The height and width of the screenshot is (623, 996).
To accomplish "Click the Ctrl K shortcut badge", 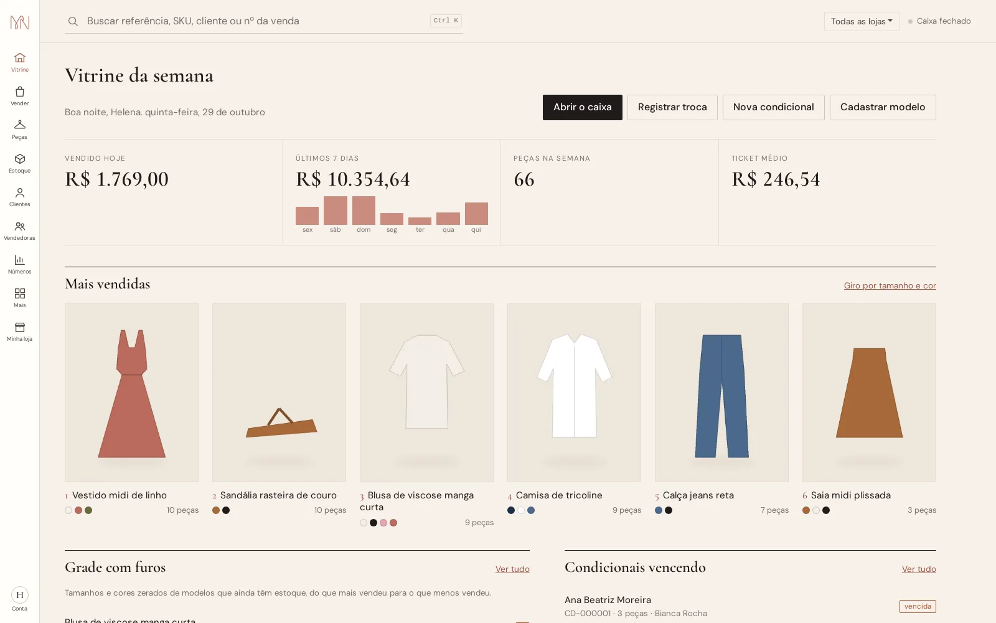I will 446,21.
